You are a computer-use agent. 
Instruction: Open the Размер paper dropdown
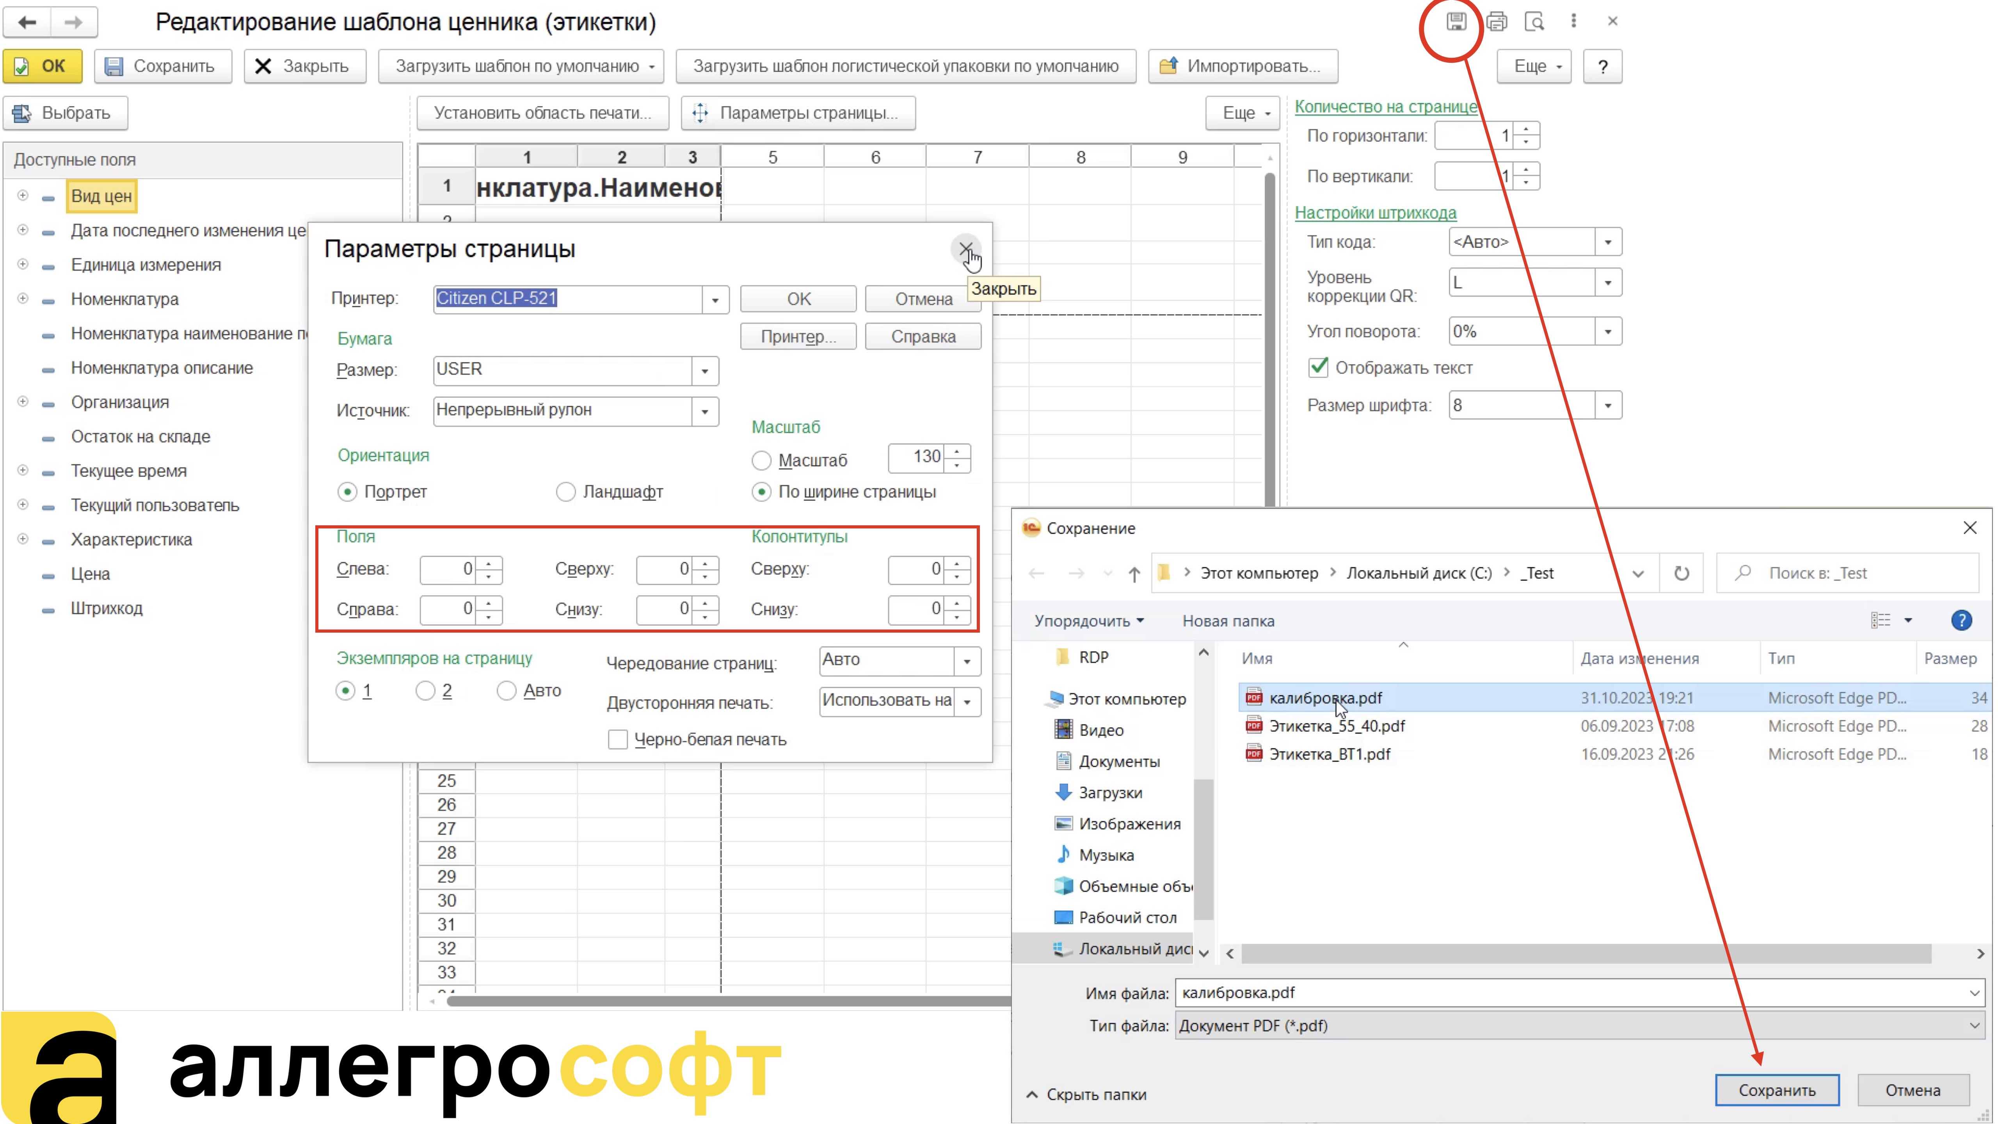pyautogui.click(x=704, y=371)
